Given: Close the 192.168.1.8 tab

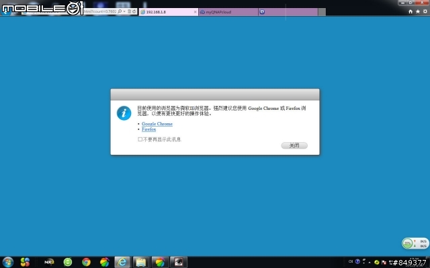Looking at the screenshot, I should [x=196, y=12].
